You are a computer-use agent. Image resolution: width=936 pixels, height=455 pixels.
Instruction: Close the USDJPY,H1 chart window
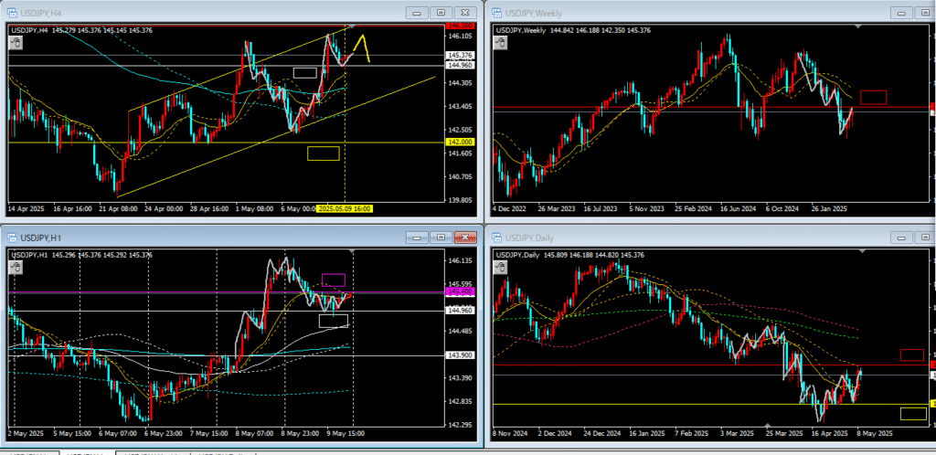[465, 238]
